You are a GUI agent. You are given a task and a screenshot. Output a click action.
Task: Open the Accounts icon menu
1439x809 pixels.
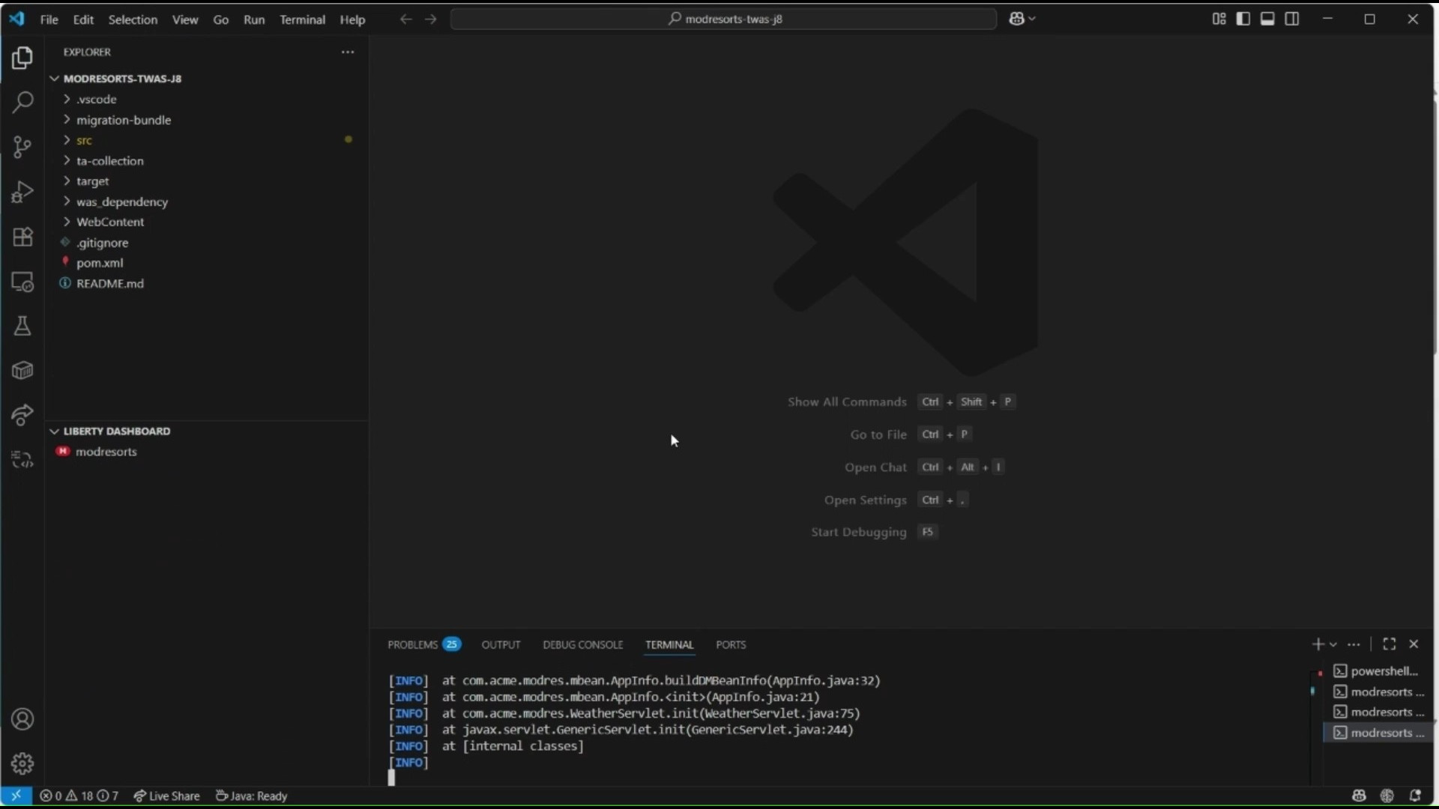point(22,719)
